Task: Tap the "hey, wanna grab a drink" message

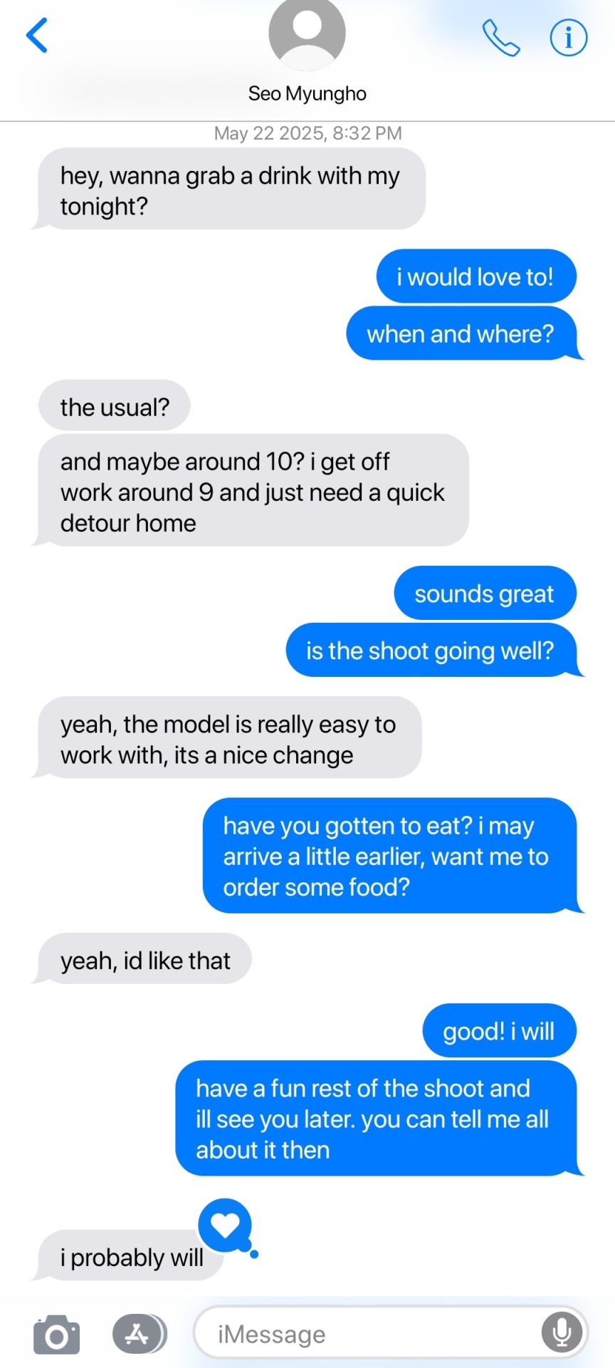Action: click(x=229, y=190)
